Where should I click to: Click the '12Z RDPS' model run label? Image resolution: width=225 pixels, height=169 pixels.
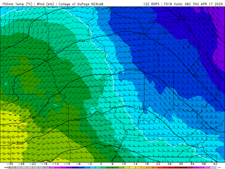coord(151,4)
